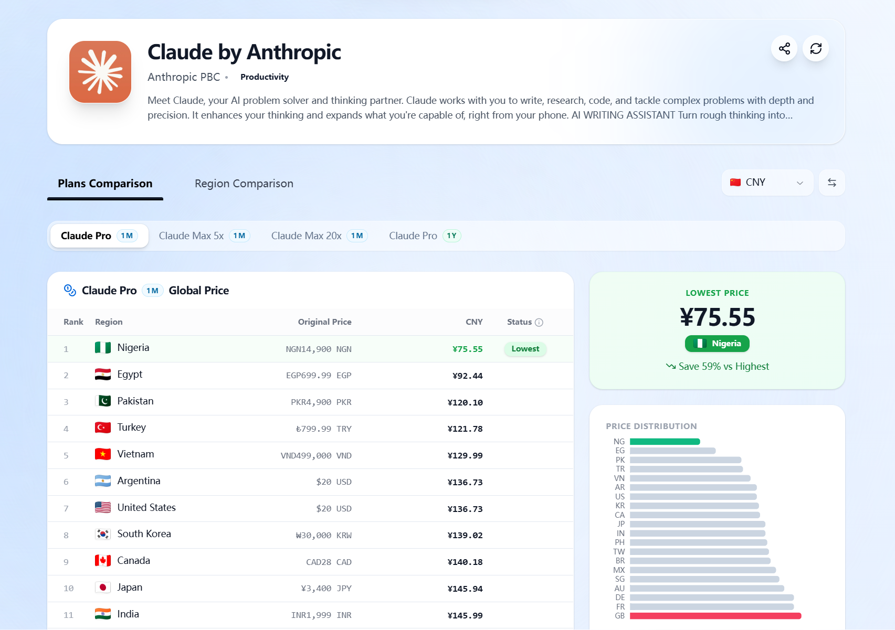Click the Claude by Anthropic title
The image size is (895, 630).
tap(244, 52)
